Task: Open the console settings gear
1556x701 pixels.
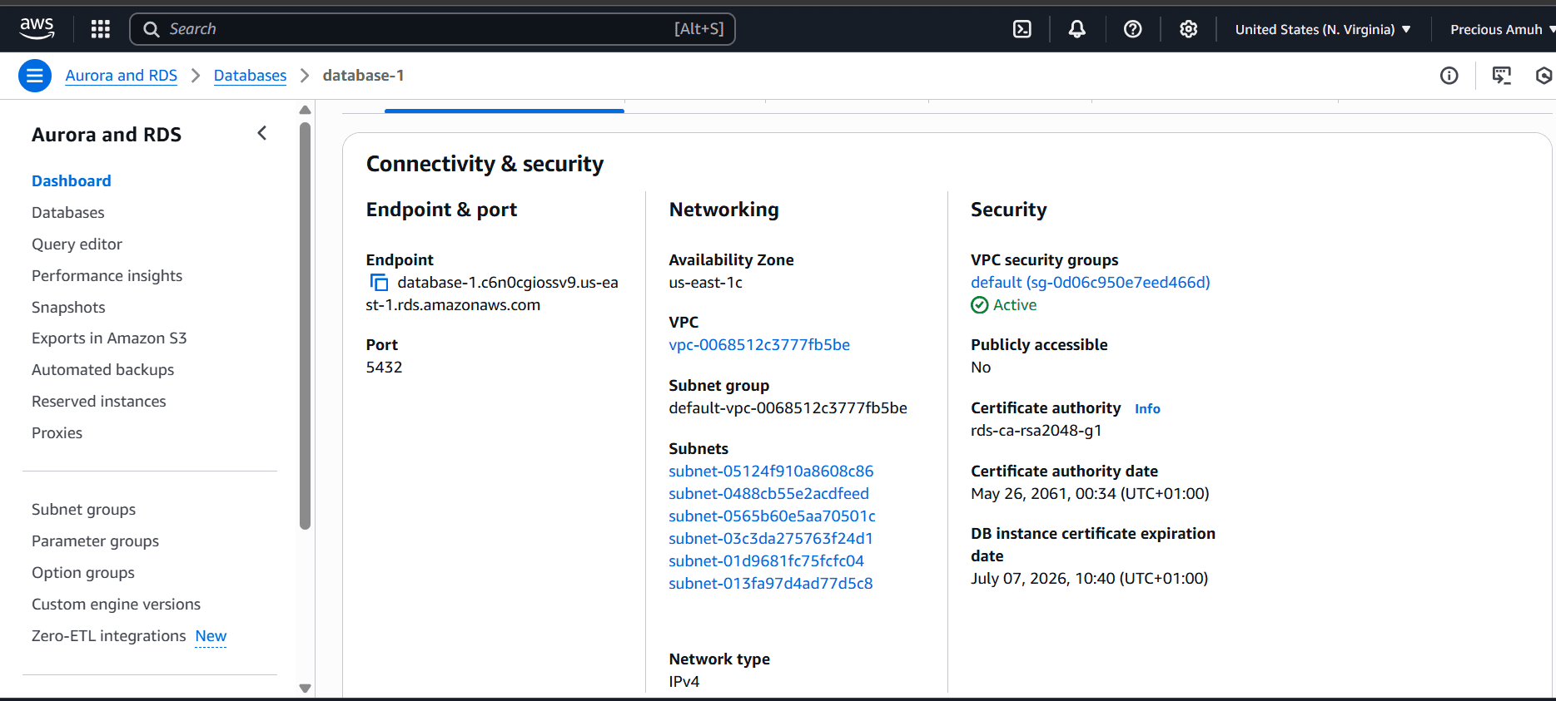Action: 1189,29
